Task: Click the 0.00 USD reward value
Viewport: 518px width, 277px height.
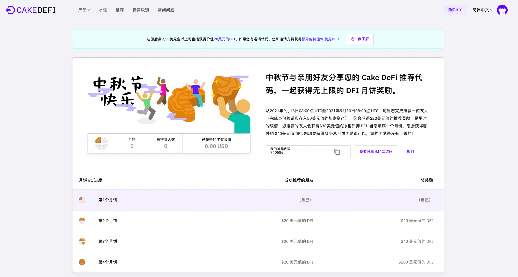Action: tap(217, 146)
